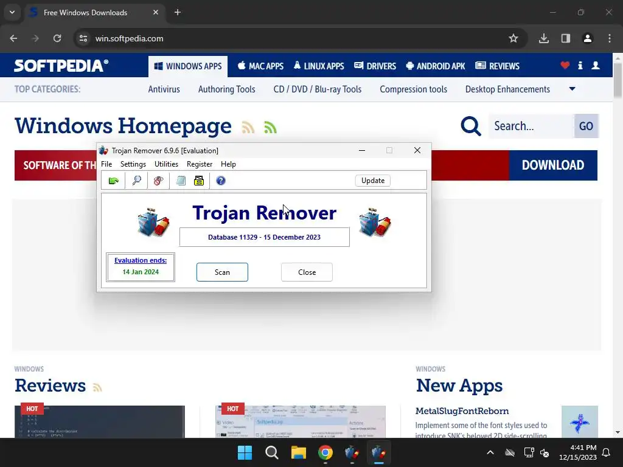Close the Trojan Remover window with X
623x467 pixels.
pos(417,151)
